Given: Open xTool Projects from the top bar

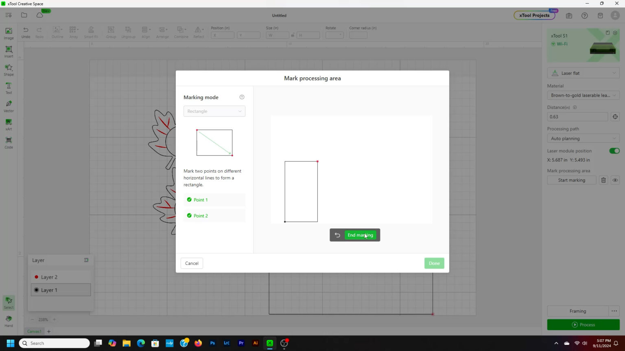Looking at the screenshot, I should (534, 15).
